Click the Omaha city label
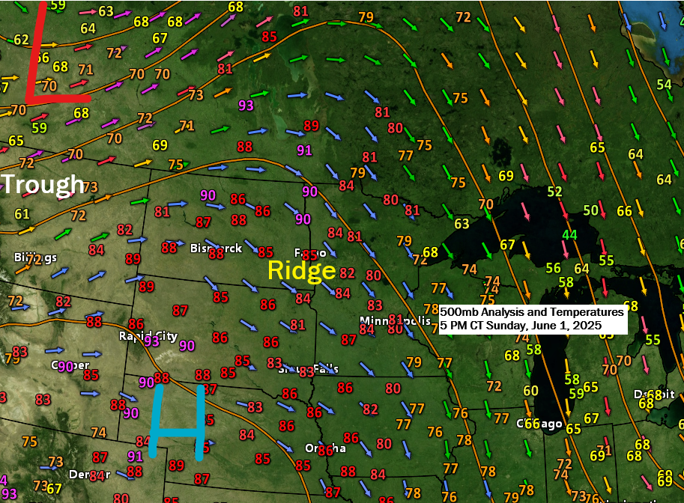 (325, 448)
